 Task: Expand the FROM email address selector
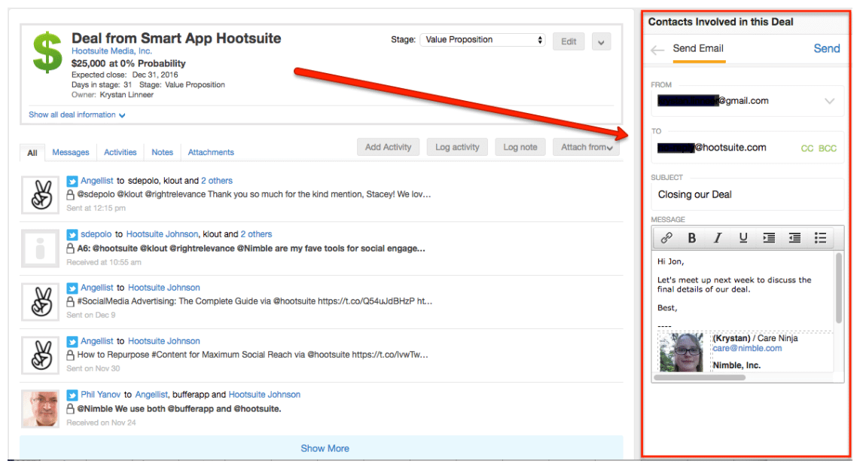tap(830, 101)
